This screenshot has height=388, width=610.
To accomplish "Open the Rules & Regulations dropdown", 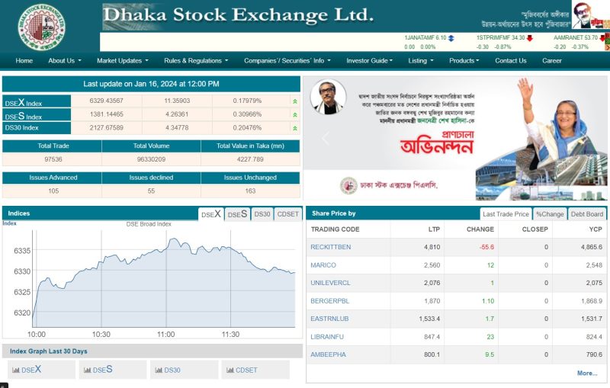I will 196,61.
